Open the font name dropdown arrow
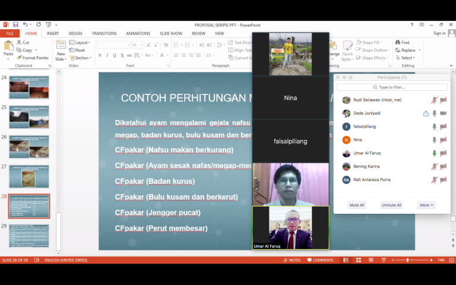This screenshot has height=285, width=456. pos(128,45)
